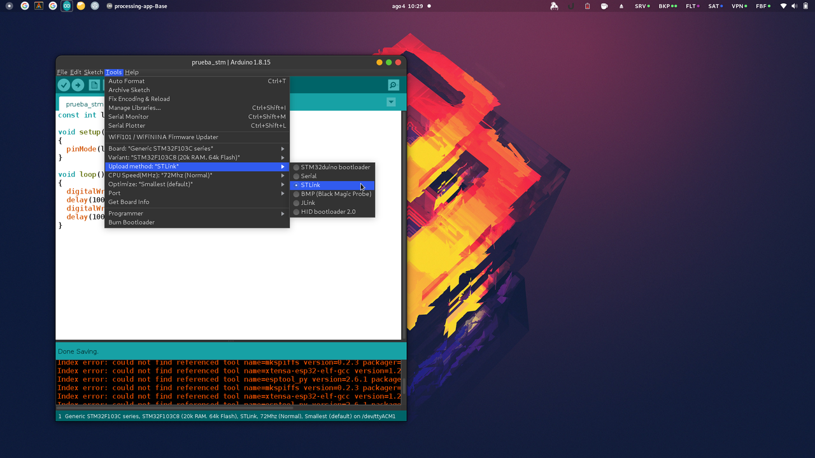Image resolution: width=815 pixels, height=458 pixels.
Task: Open the Edit menu
Action: 76,73
